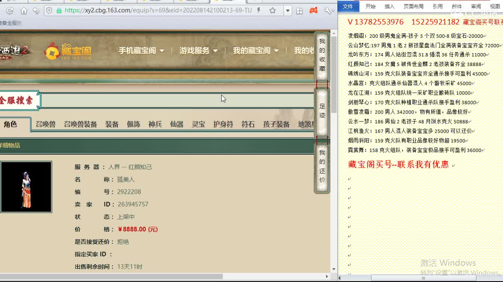Viewport: 503px width, 282px height.
Task: Click the item number 2922208
Action: 129,192
